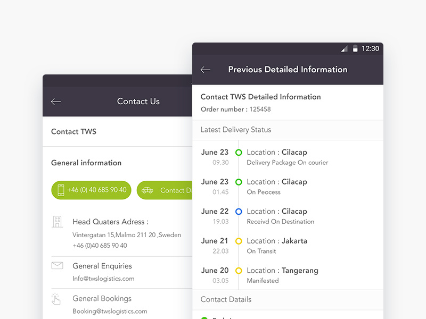The image size is (426, 319).
Task: Select the Previous Detailed Information title bar
Action: point(288,70)
